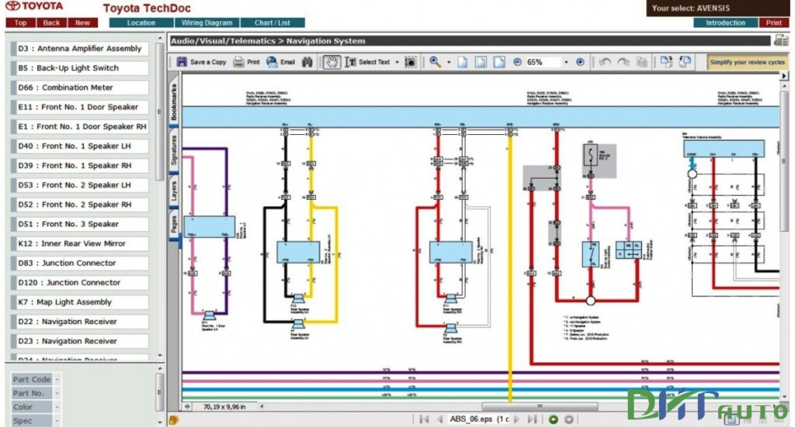The image size is (795, 427).
Task: Click the Save a Copy disk icon
Action: coord(182,62)
